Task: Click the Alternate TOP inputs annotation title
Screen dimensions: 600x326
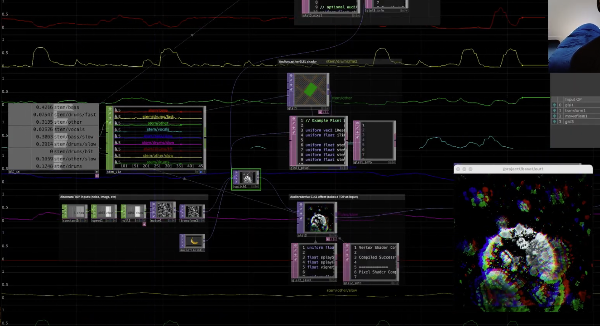Action: click(88, 197)
